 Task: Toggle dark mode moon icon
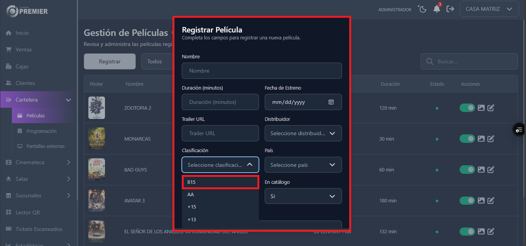[422, 9]
